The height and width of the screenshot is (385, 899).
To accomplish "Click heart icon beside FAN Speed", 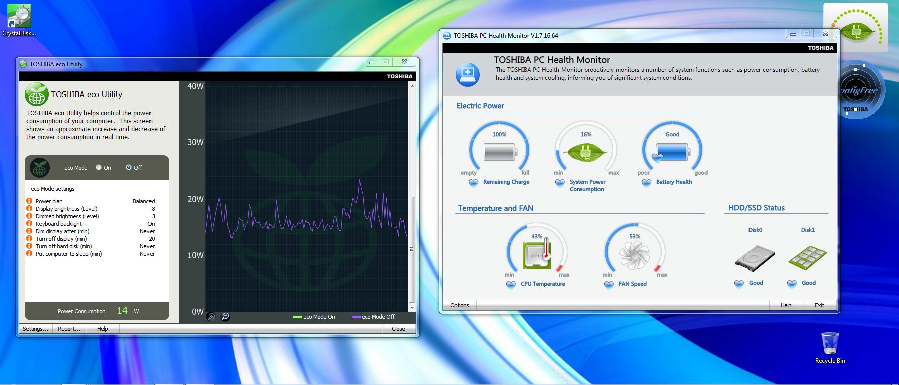I will [609, 284].
